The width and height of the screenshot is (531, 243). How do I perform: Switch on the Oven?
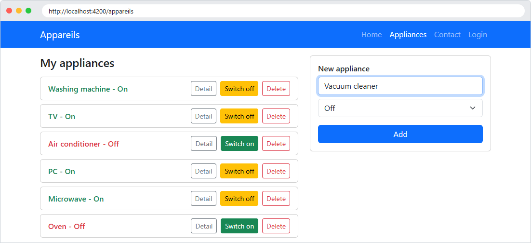pyautogui.click(x=239, y=226)
